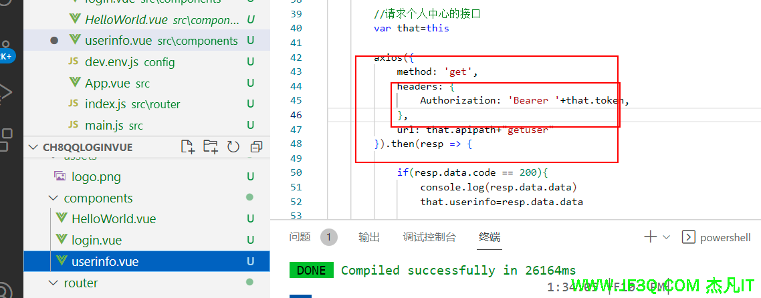Open the Run and Debug activity bar icon

click(x=5, y=92)
